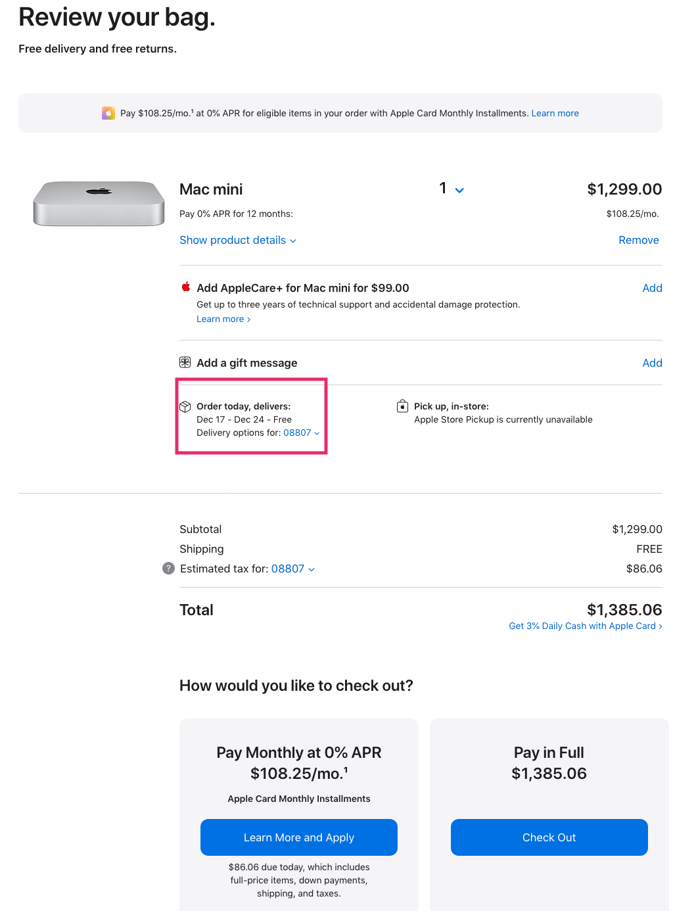Click the $1,299.00 Mac mini price
The image size is (673, 911).
pyautogui.click(x=624, y=189)
